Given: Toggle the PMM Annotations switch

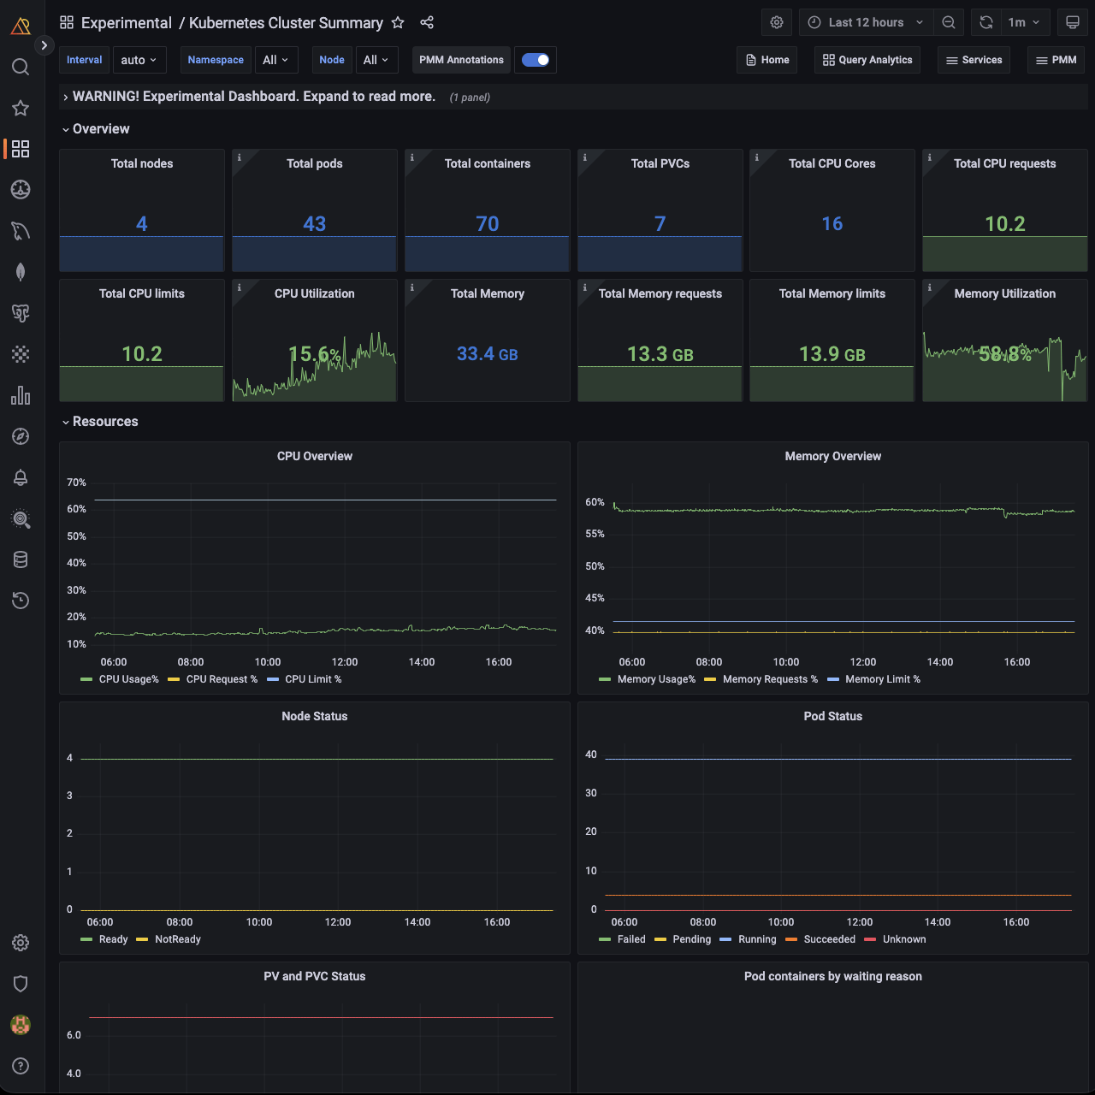Looking at the screenshot, I should point(536,60).
